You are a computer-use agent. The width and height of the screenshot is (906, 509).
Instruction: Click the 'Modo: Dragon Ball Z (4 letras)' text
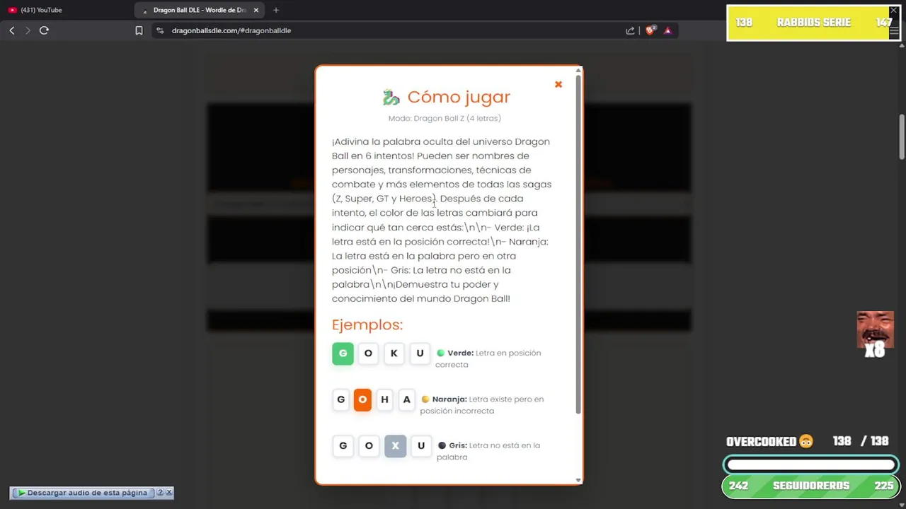pos(445,118)
